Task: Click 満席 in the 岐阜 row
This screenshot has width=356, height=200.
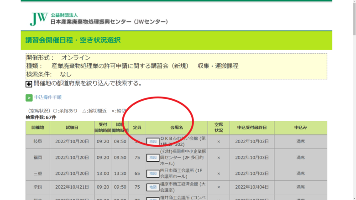Action: tap(300, 142)
